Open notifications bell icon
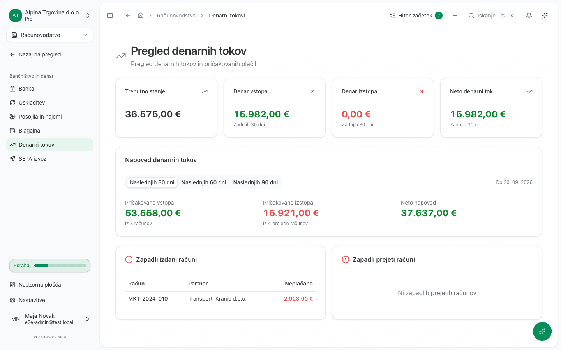The width and height of the screenshot is (561, 350). [529, 16]
